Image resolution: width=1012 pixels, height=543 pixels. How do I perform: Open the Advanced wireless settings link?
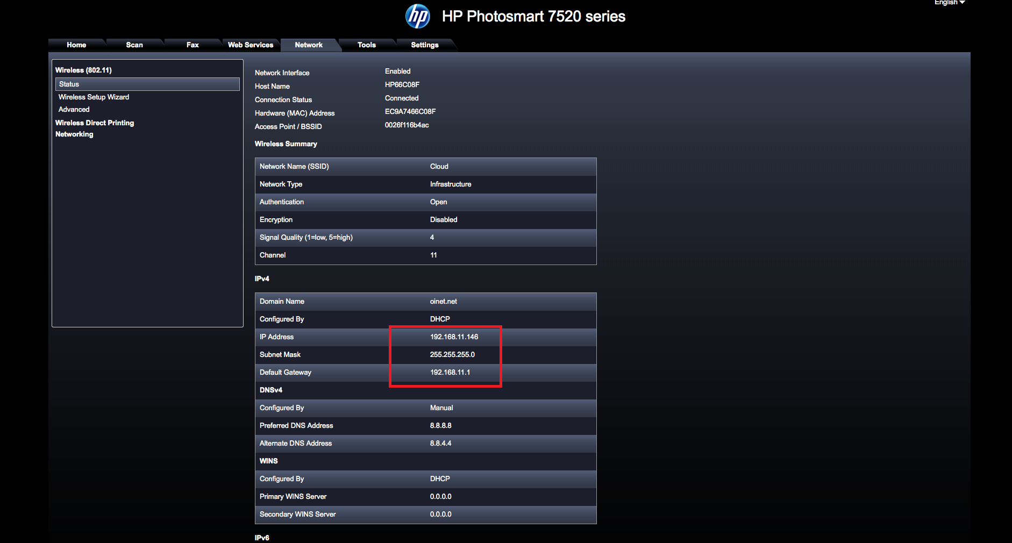pos(74,110)
